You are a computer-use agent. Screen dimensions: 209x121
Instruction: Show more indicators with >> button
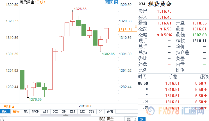[101, 111]
